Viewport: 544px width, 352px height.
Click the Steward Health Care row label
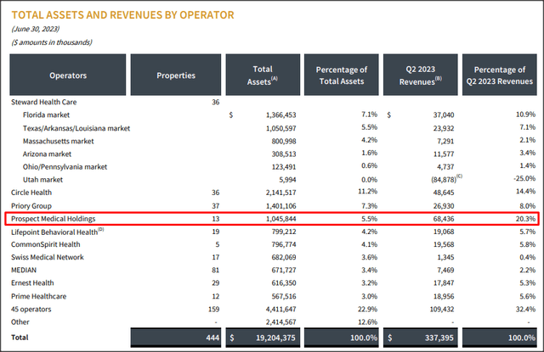coord(48,101)
